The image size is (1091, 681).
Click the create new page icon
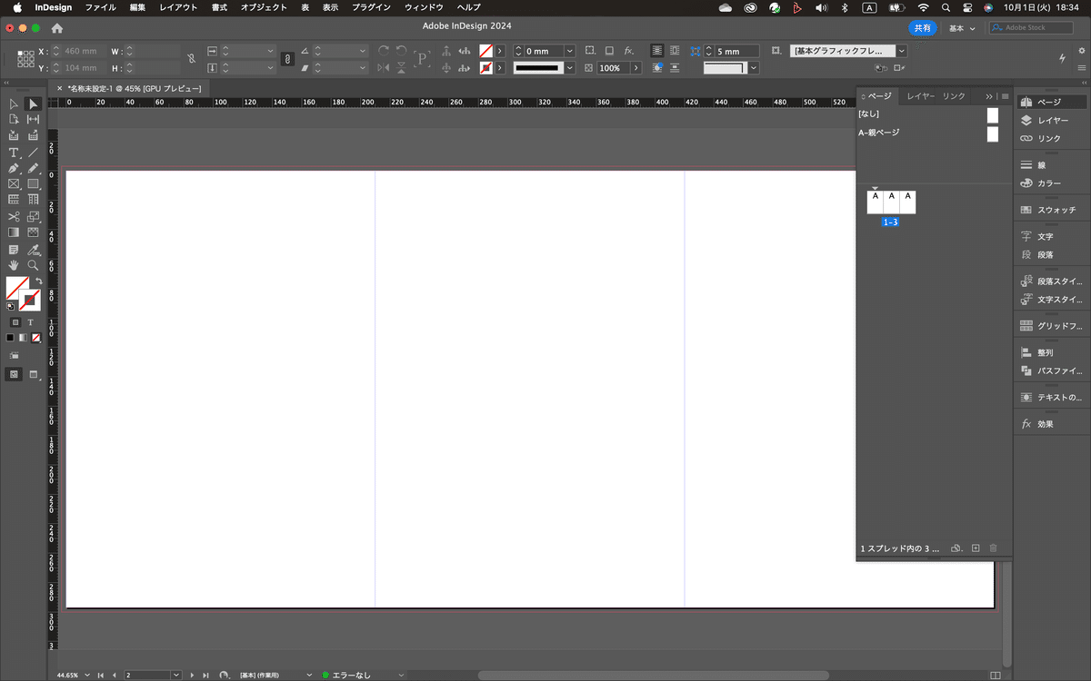click(x=976, y=548)
